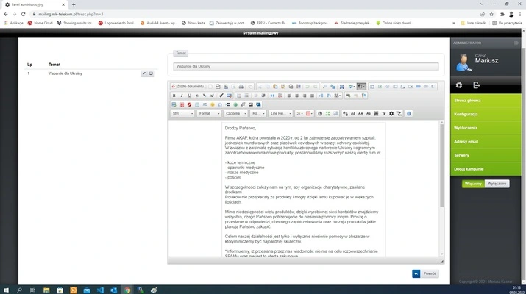Reload the page
This screenshot has width=526, height=294.
[x=23, y=15]
